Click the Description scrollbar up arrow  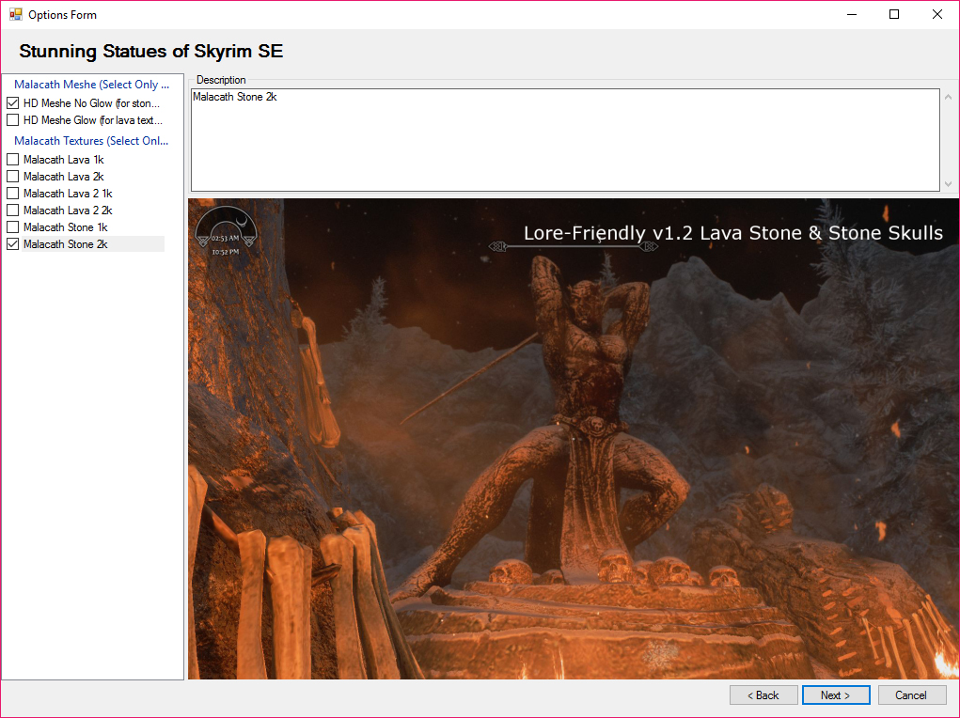(949, 97)
